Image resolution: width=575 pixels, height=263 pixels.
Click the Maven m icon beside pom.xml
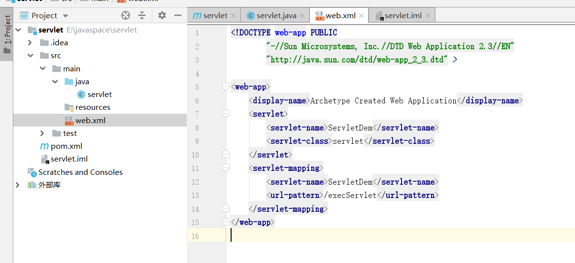[x=44, y=146]
